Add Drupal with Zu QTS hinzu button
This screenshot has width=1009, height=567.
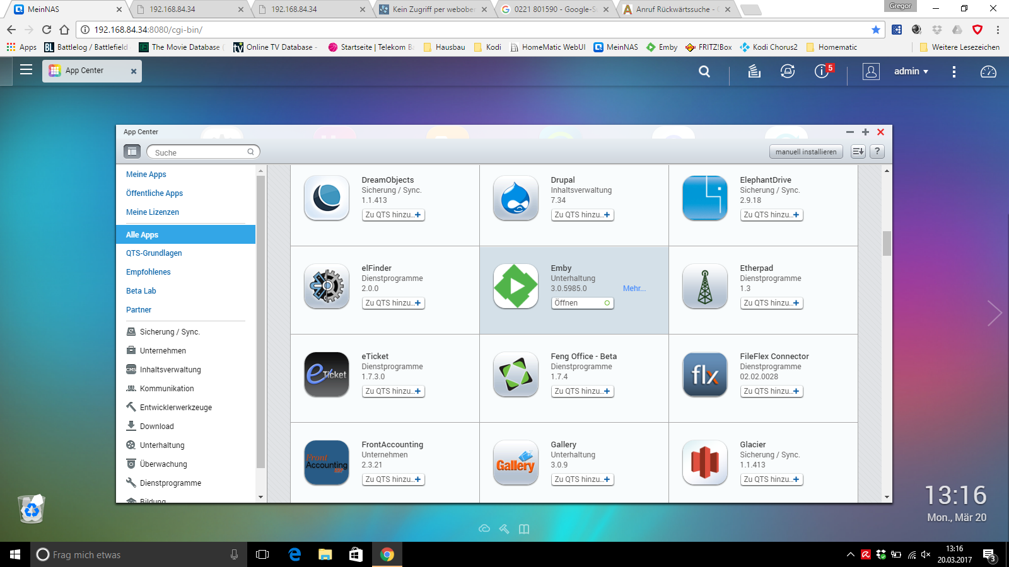pyautogui.click(x=583, y=215)
